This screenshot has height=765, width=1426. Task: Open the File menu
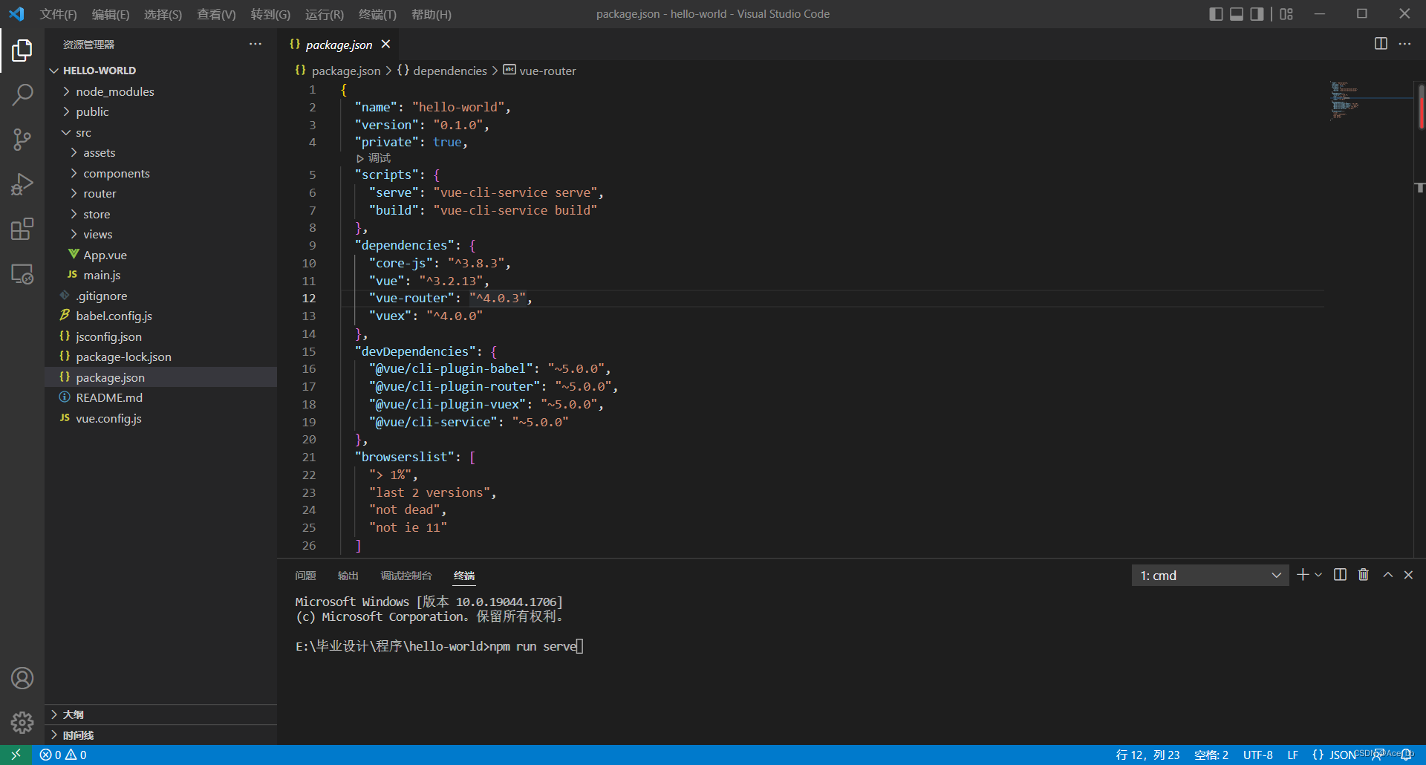(x=58, y=14)
